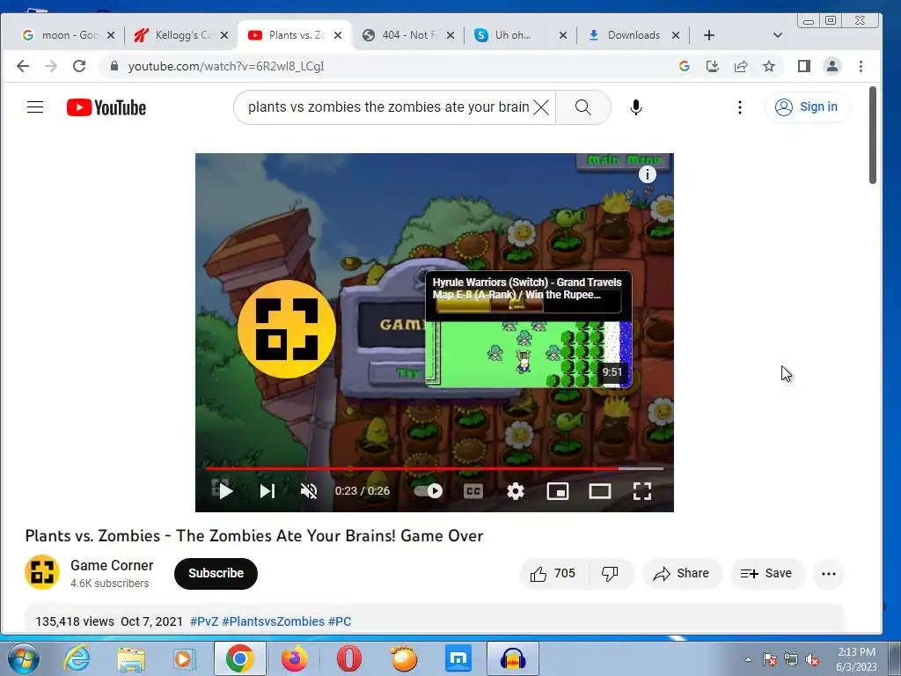Open YouTube settings three-dot menu

(x=739, y=107)
